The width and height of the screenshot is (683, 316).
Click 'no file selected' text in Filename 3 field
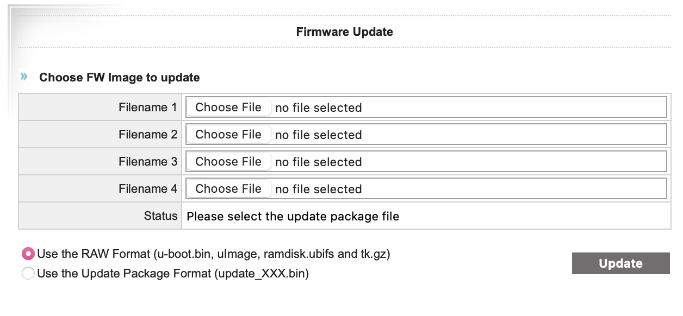pos(318,162)
